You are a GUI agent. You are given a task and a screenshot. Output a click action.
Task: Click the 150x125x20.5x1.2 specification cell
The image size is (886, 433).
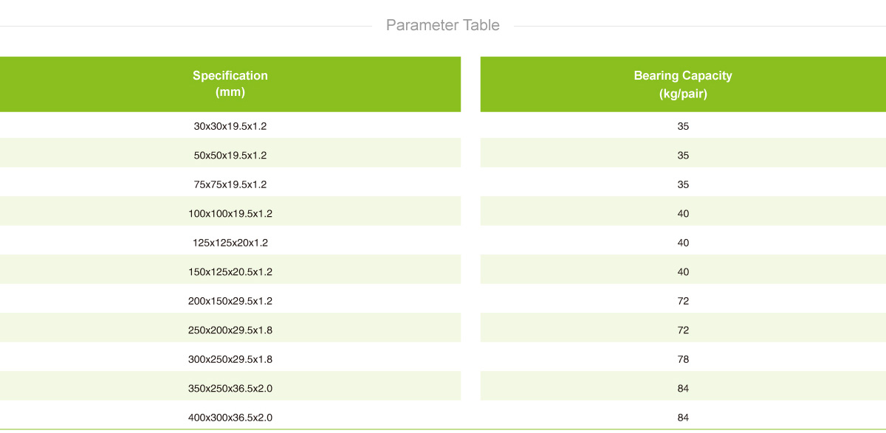click(x=230, y=271)
